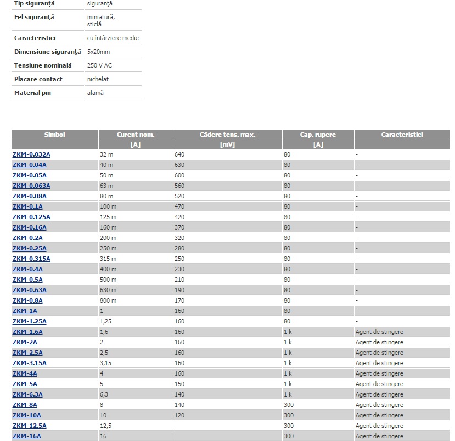
Task: Open ZKM-1.6A fuse page link
Action: [x=27, y=332]
